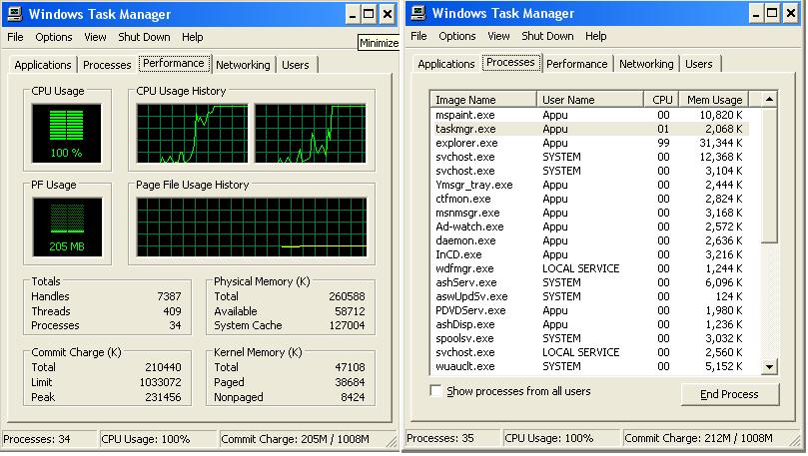Open Help menu in right Task Manager window
Viewport: 808px width, 456px height.
[595, 36]
